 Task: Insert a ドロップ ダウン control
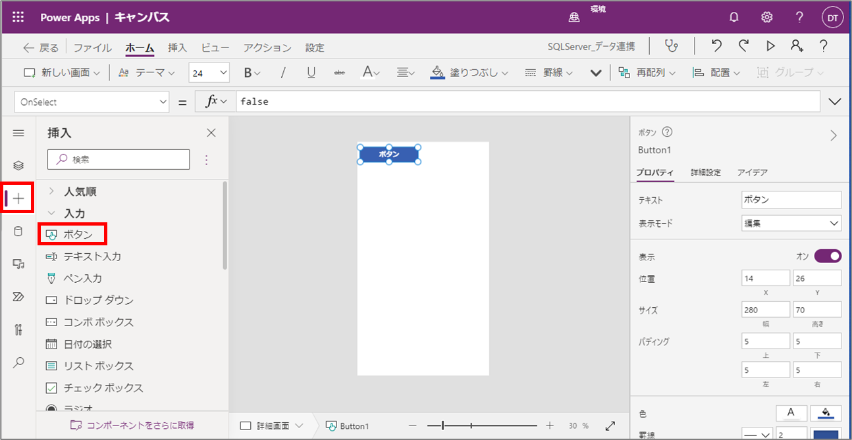tap(90, 300)
